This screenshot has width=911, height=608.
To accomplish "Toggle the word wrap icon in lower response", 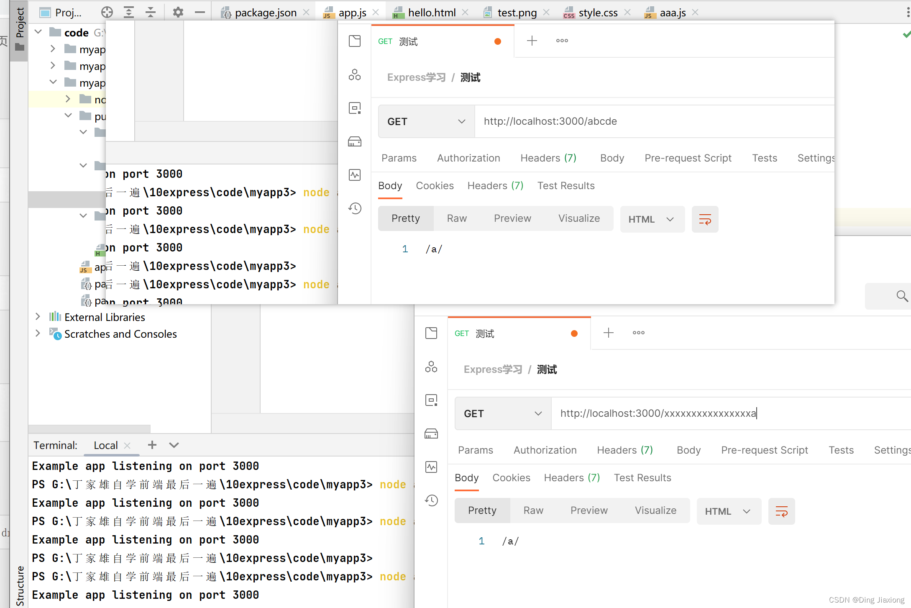I will tap(782, 511).
